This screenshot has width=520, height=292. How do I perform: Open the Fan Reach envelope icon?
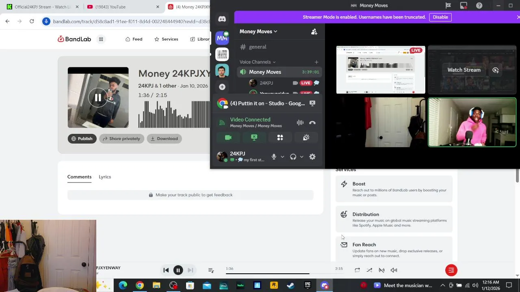[344, 245]
